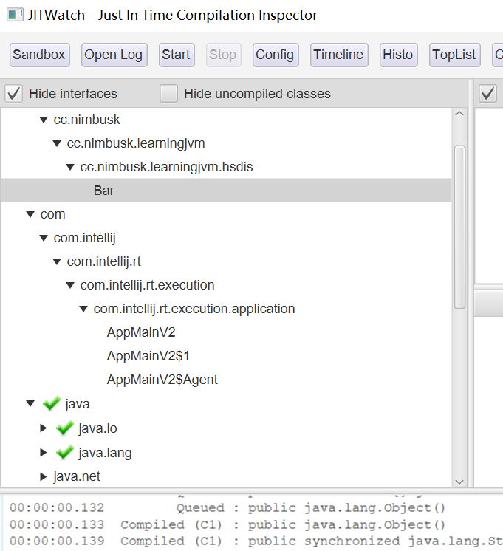Open the Histo histogram view
Viewport: 503px width, 551px height.
point(398,55)
